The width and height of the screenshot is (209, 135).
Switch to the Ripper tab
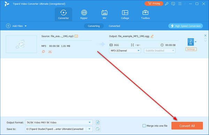pos(84,14)
